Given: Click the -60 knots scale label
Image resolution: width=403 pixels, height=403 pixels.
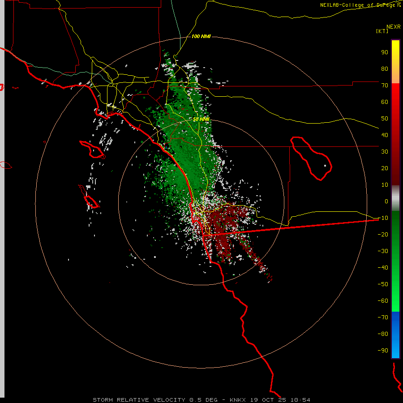Looking at the screenshot, I should click(383, 301).
